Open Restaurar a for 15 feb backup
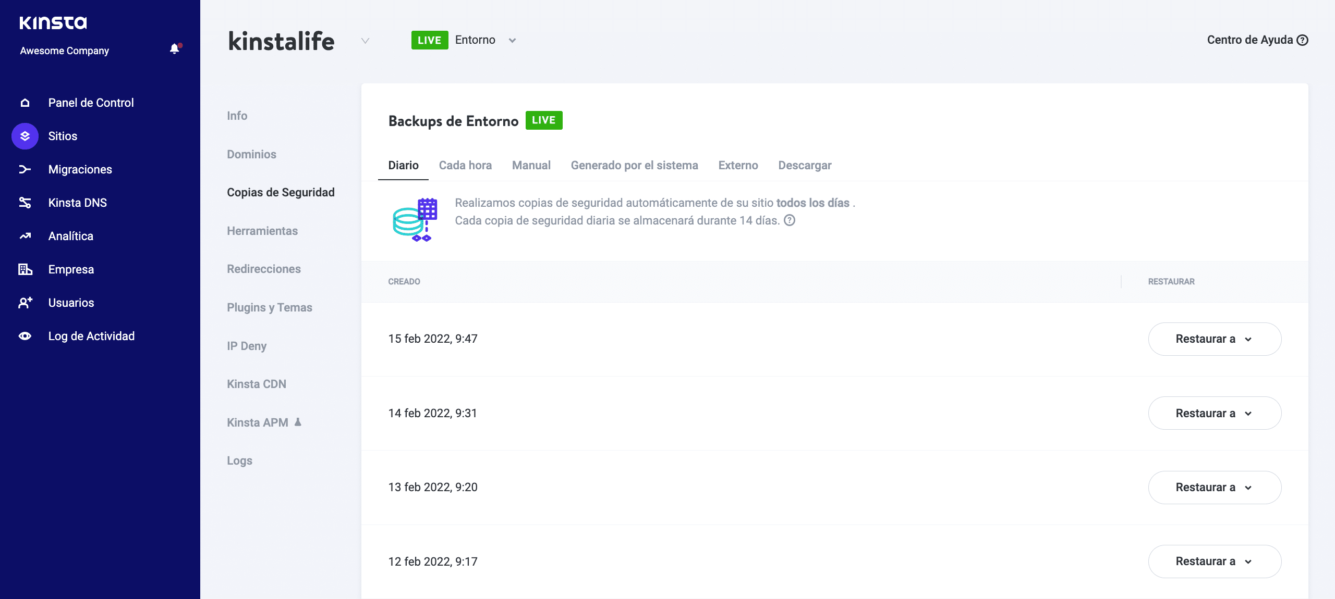The width and height of the screenshot is (1335, 599). click(x=1214, y=339)
